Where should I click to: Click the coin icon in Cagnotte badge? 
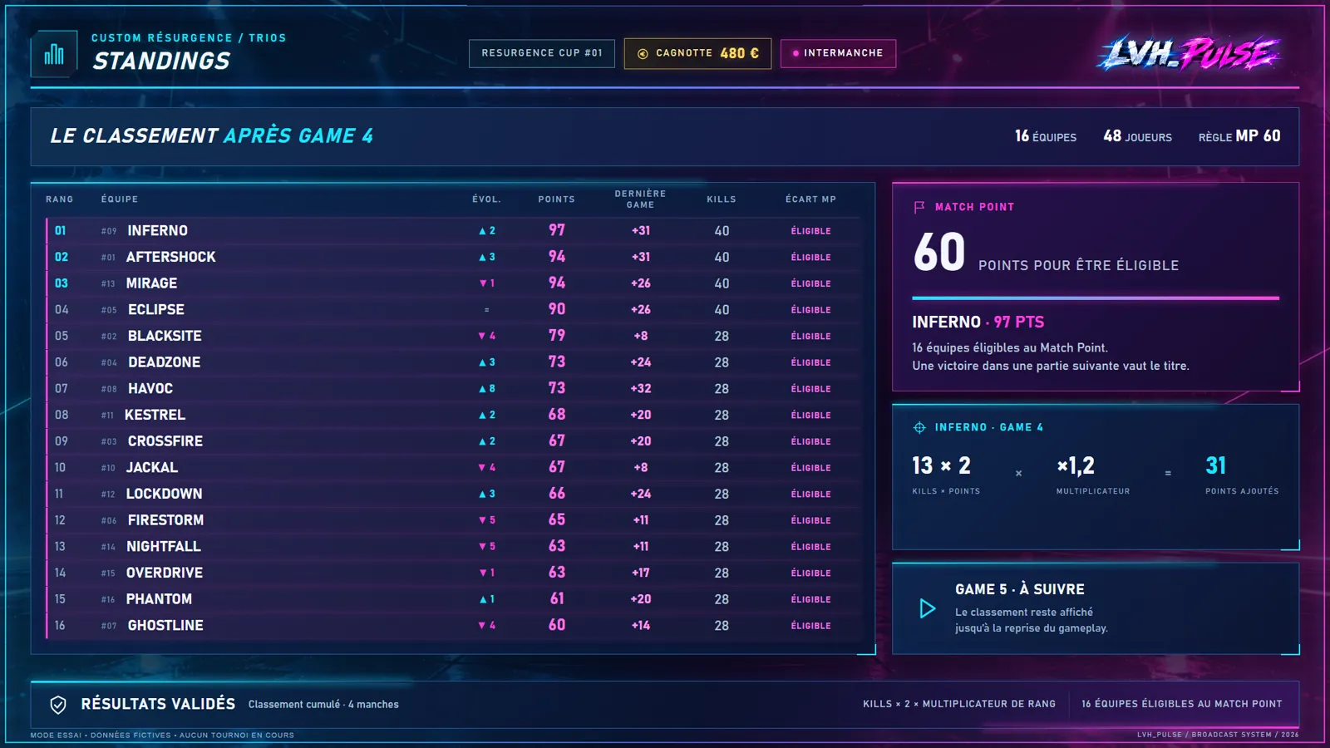(x=643, y=53)
